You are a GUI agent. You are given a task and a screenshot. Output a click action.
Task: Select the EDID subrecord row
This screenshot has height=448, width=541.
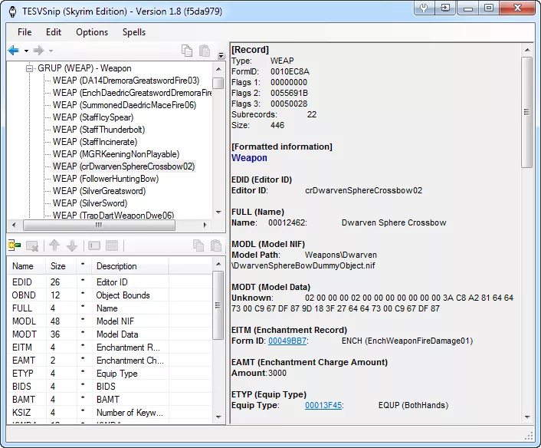coord(110,282)
